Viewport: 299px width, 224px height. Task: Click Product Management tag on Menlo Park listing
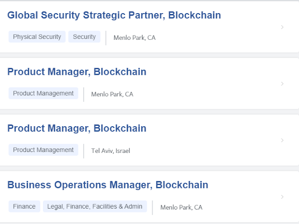pos(43,94)
